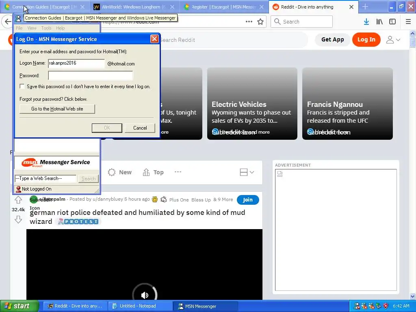Click the taskbar clock 6:42 AM

(401, 306)
